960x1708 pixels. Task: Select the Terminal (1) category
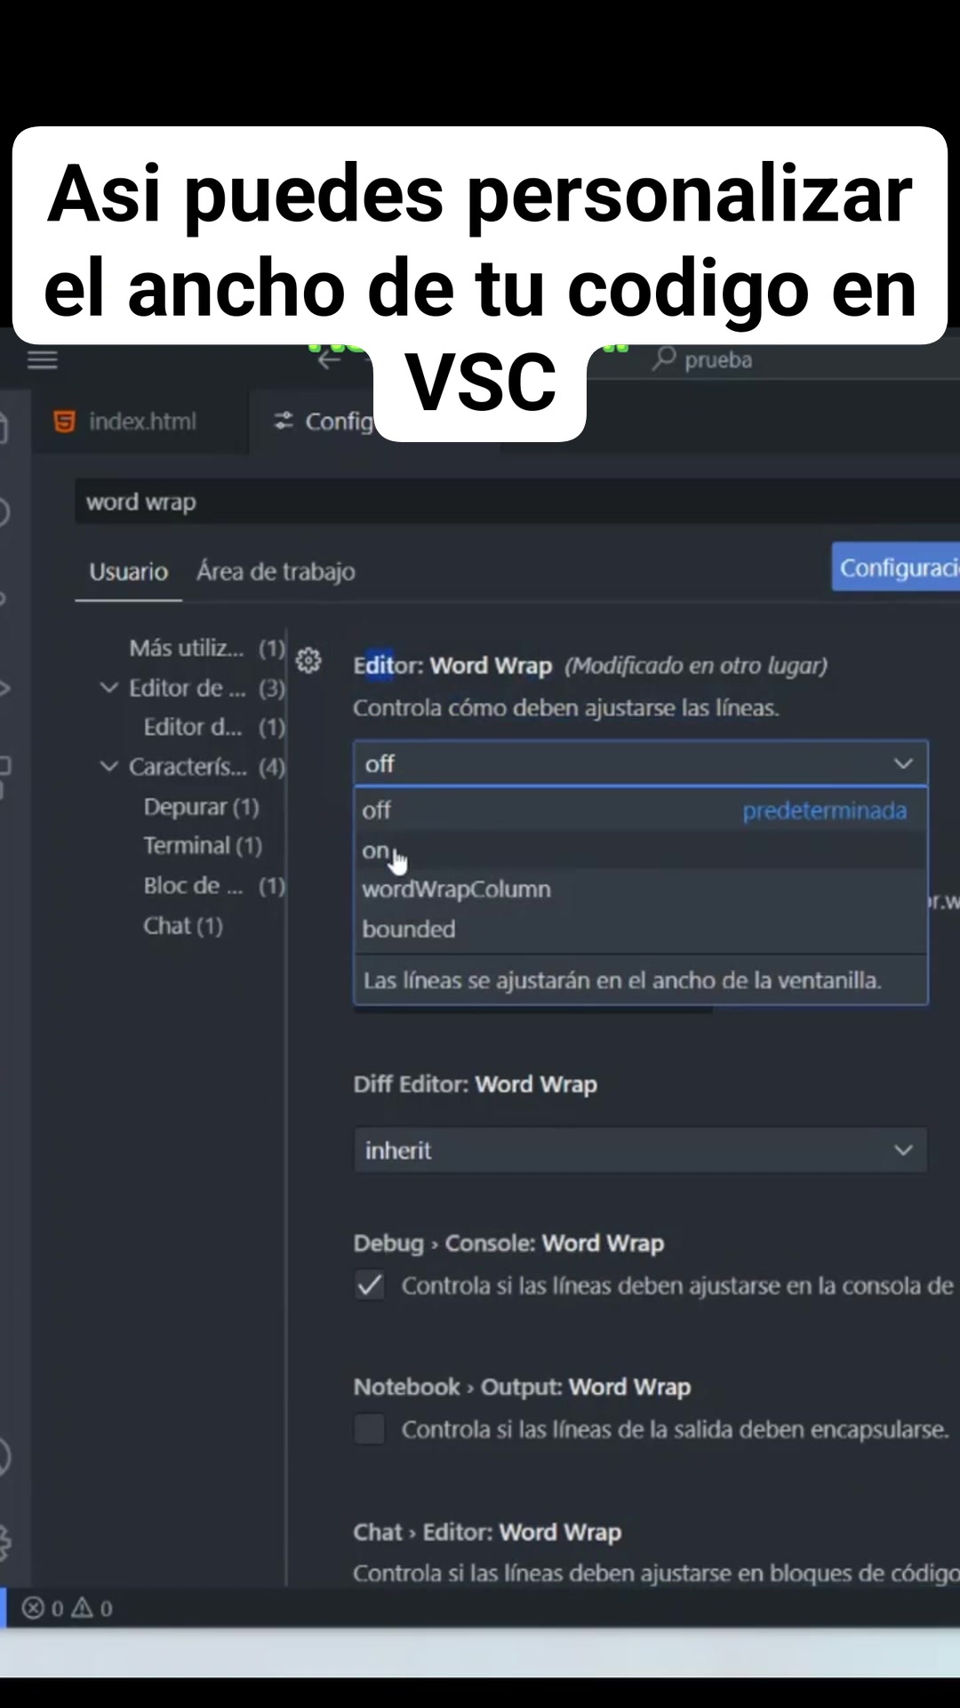point(203,845)
